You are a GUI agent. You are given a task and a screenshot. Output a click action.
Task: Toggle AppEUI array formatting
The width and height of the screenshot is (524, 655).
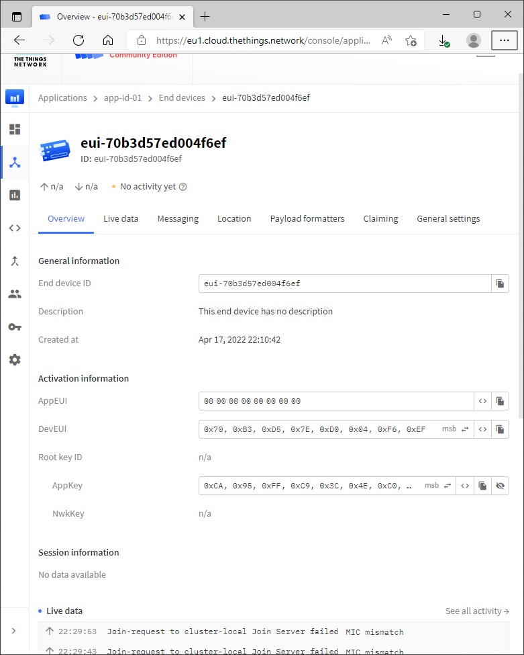point(482,401)
